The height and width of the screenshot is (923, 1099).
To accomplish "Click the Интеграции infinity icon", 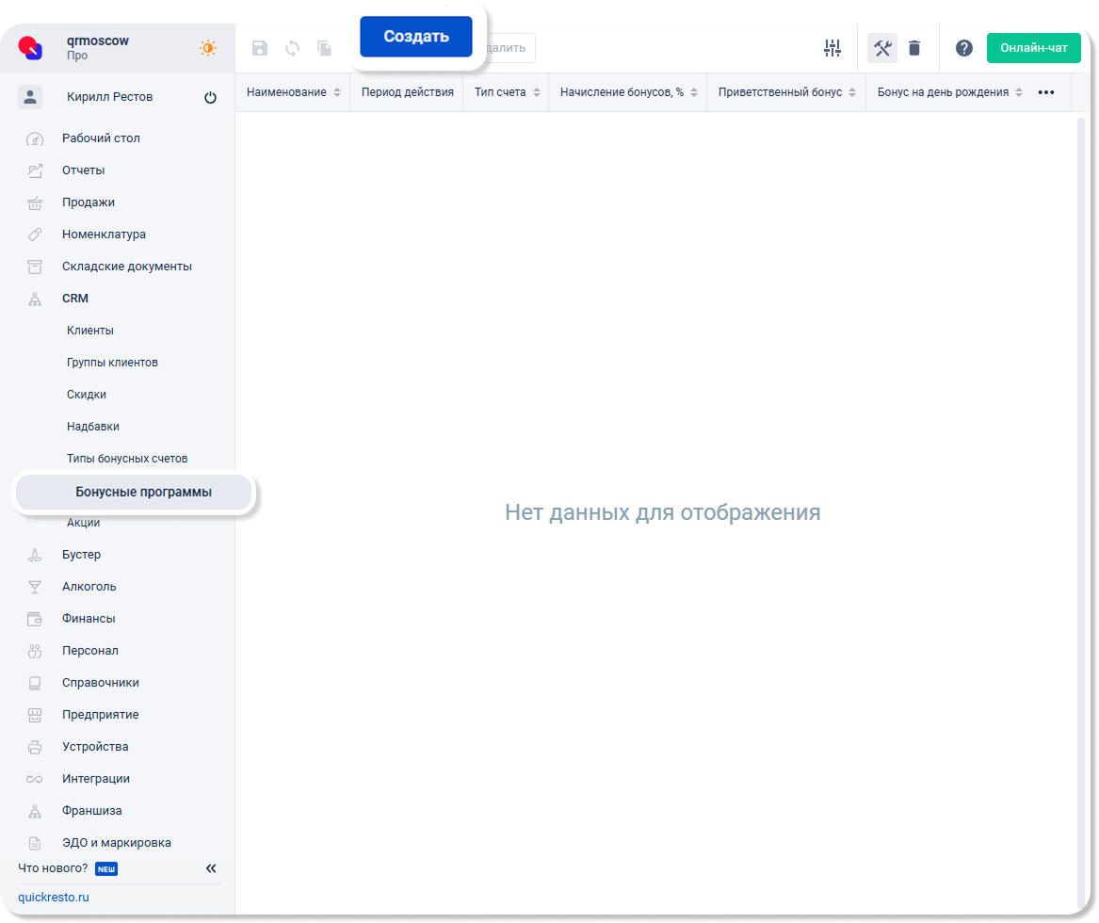I will pos(34,779).
